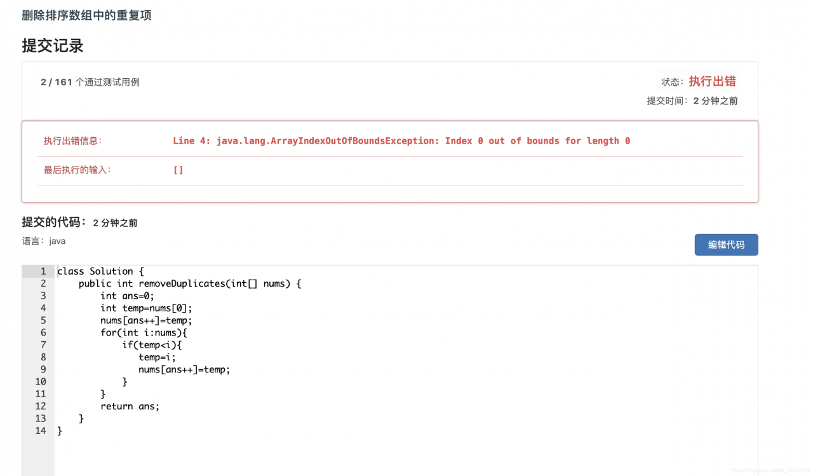The width and height of the screenshot is (813, 476).
Task: Click the red 执行出错 status text
Action: [x=712, y=81]
